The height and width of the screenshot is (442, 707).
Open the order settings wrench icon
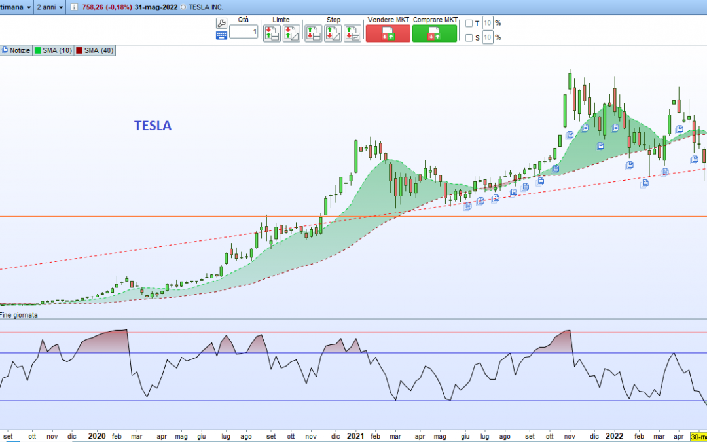click(221, 24)
